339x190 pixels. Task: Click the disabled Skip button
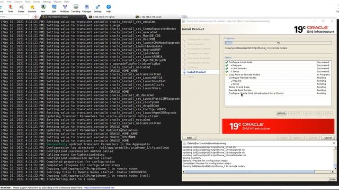[329, 113]
